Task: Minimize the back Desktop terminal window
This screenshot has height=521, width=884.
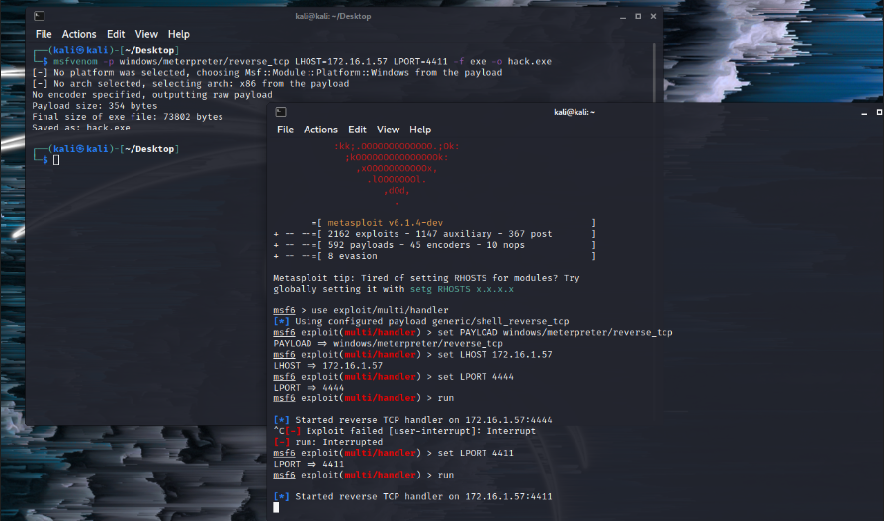Action: [x=623, y=17]
